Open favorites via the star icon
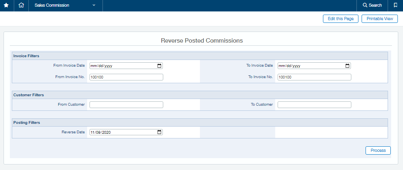The image size is (403, 170). pyautogui.click(x=6, y=6)
